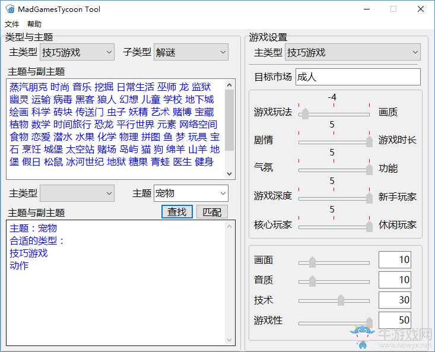This screenshot has width=435, height=352.
Task: Open the empty 主类型 dropdown below themes list
Action: (77, 194)
